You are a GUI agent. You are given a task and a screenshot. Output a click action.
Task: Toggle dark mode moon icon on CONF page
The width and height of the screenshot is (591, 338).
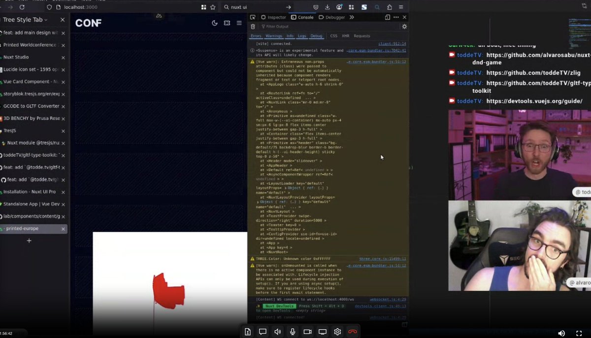click(215, 23)
